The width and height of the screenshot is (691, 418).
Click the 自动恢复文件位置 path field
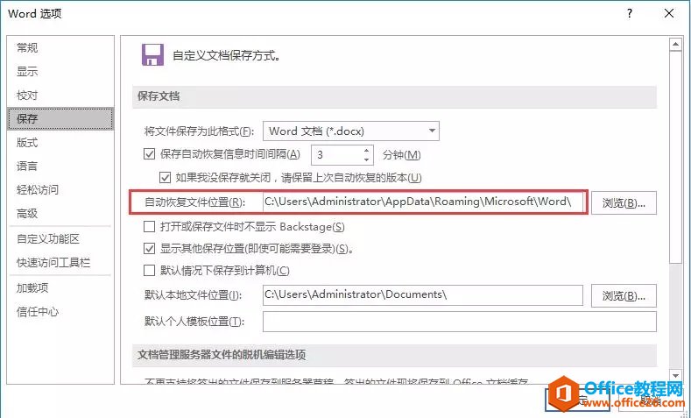tap(423, 202)
